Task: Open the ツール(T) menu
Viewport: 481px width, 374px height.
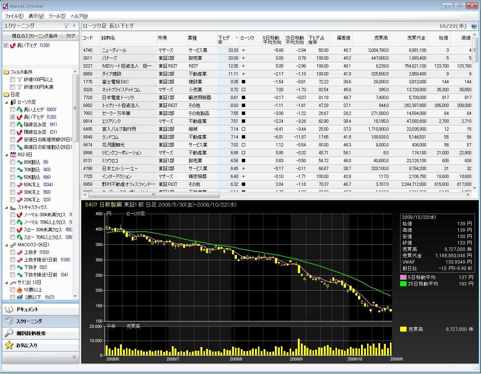Action: click(57, 16)
